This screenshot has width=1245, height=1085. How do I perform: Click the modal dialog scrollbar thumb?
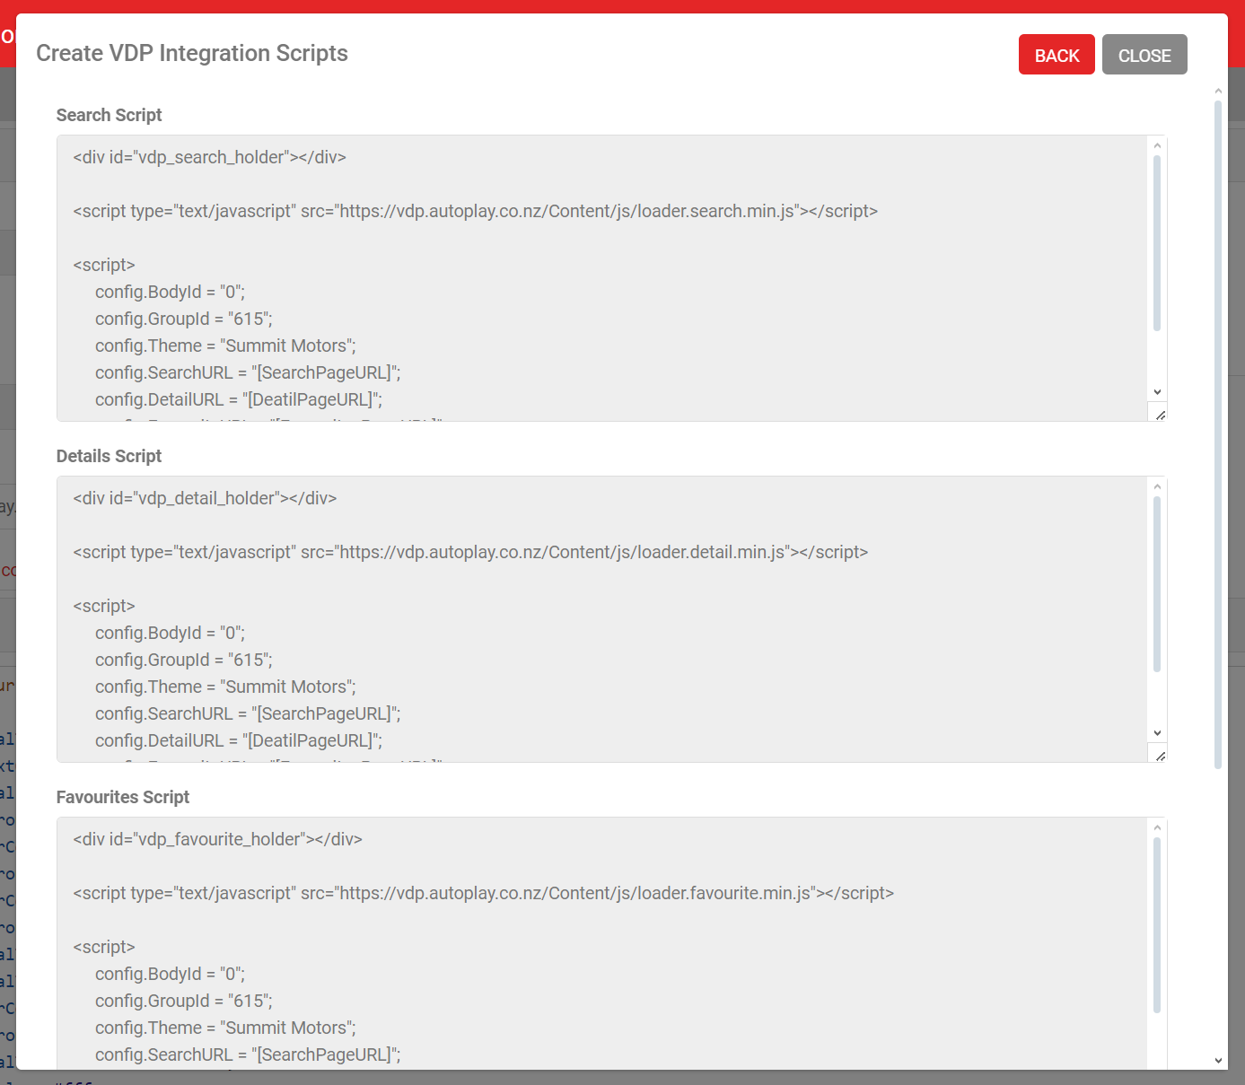(1218, 435)
